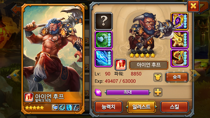The image size is (210, 118).
Task: Select the 일러스트 illustration tab
Action: pyautogui.click(x=141, y=107)
